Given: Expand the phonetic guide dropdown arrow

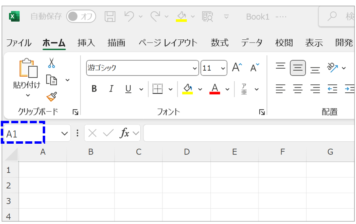Looking at the screenshot, I should pos(256,89).
